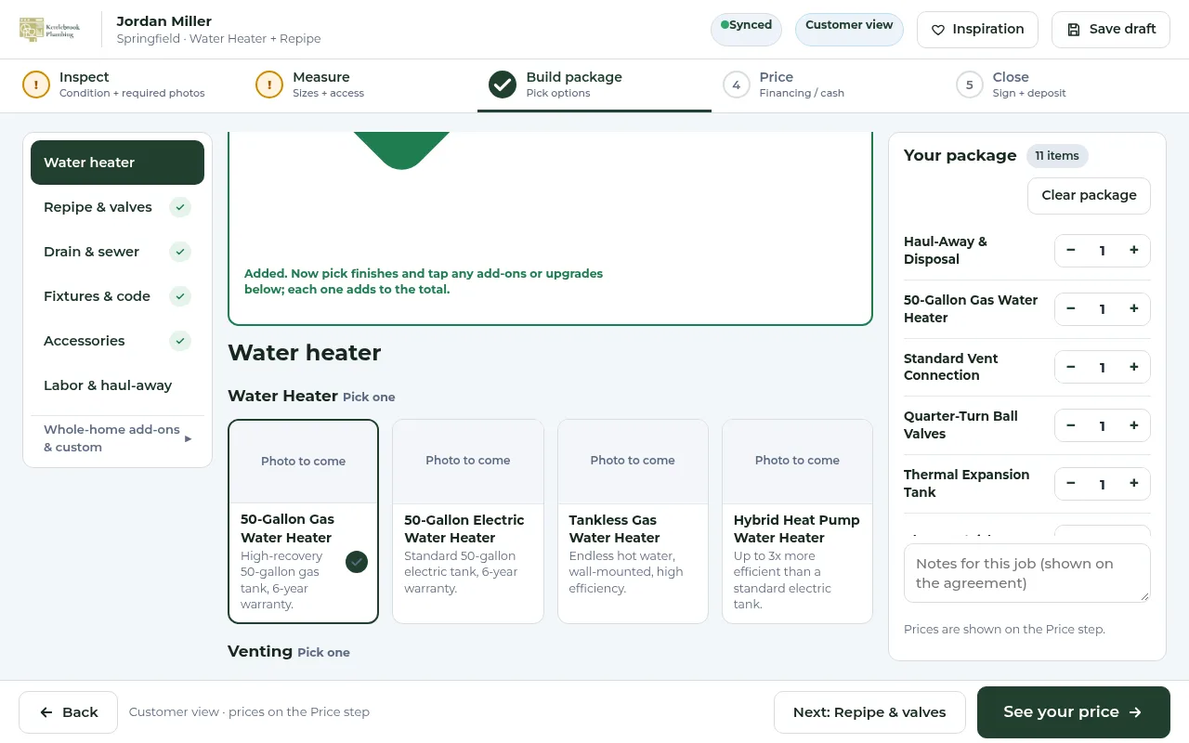Image resolution: width=1189 pixels, height=743 pixels.
Task: Click the heart icon on Inspiration
Action: click(x=938, y=30)
